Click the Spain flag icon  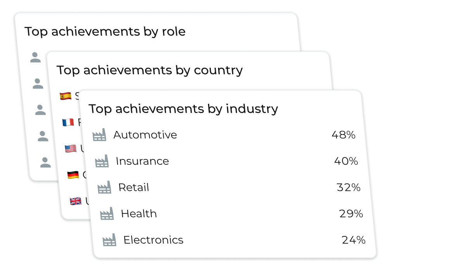(x=66, y=96)
